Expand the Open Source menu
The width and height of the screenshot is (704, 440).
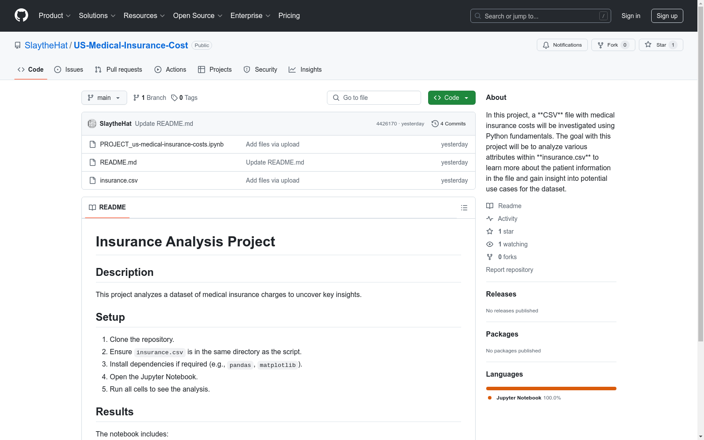point(198,16)
